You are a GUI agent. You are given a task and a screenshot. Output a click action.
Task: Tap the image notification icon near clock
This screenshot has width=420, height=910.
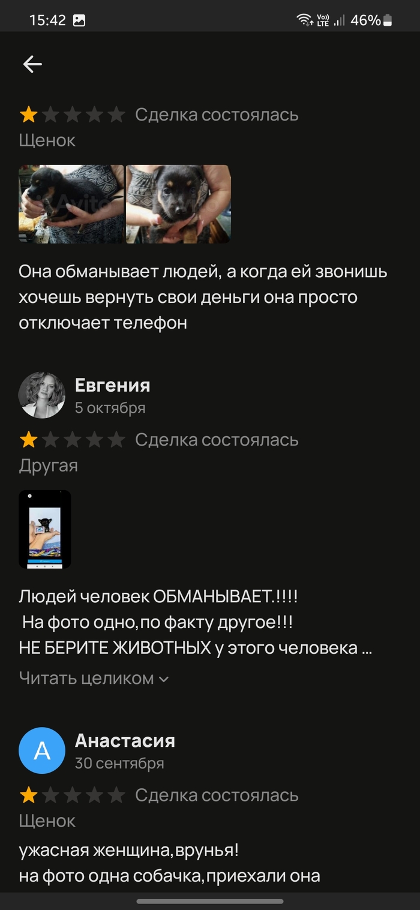[x=79, y=20]
